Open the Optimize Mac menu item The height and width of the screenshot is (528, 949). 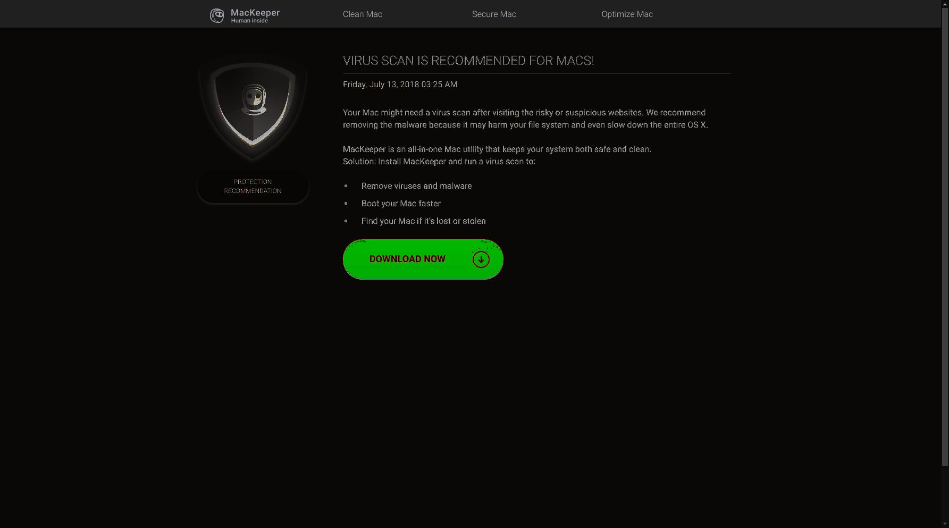click(627, 14)
